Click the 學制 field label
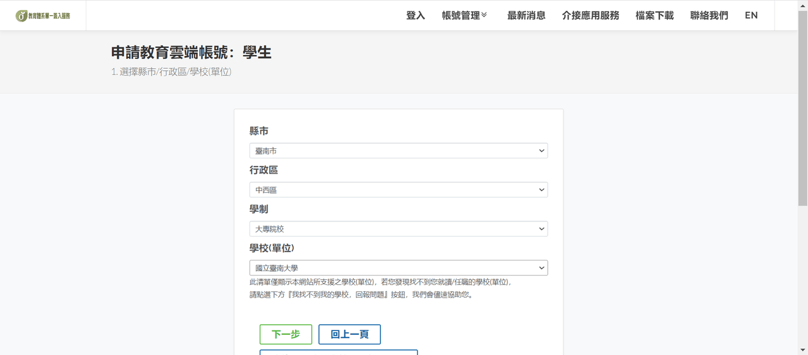808x355 pixels. click(x=259, y=209)
